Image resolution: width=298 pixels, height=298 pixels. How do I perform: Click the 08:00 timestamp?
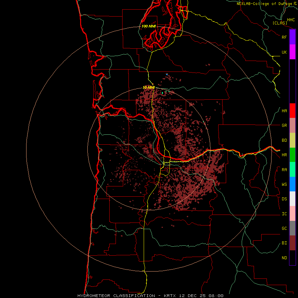point(216,296)
